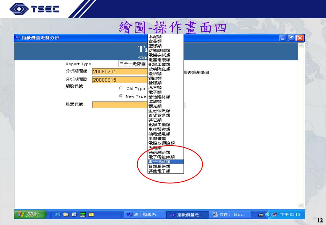326x225 pixels.
Task: Pick 鋼鐵類 in the dropdown list
Action: click(x=165, y=78)
